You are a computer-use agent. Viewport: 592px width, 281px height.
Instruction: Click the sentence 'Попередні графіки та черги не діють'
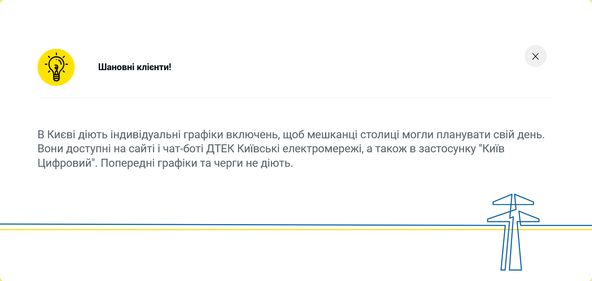(197, 163)
